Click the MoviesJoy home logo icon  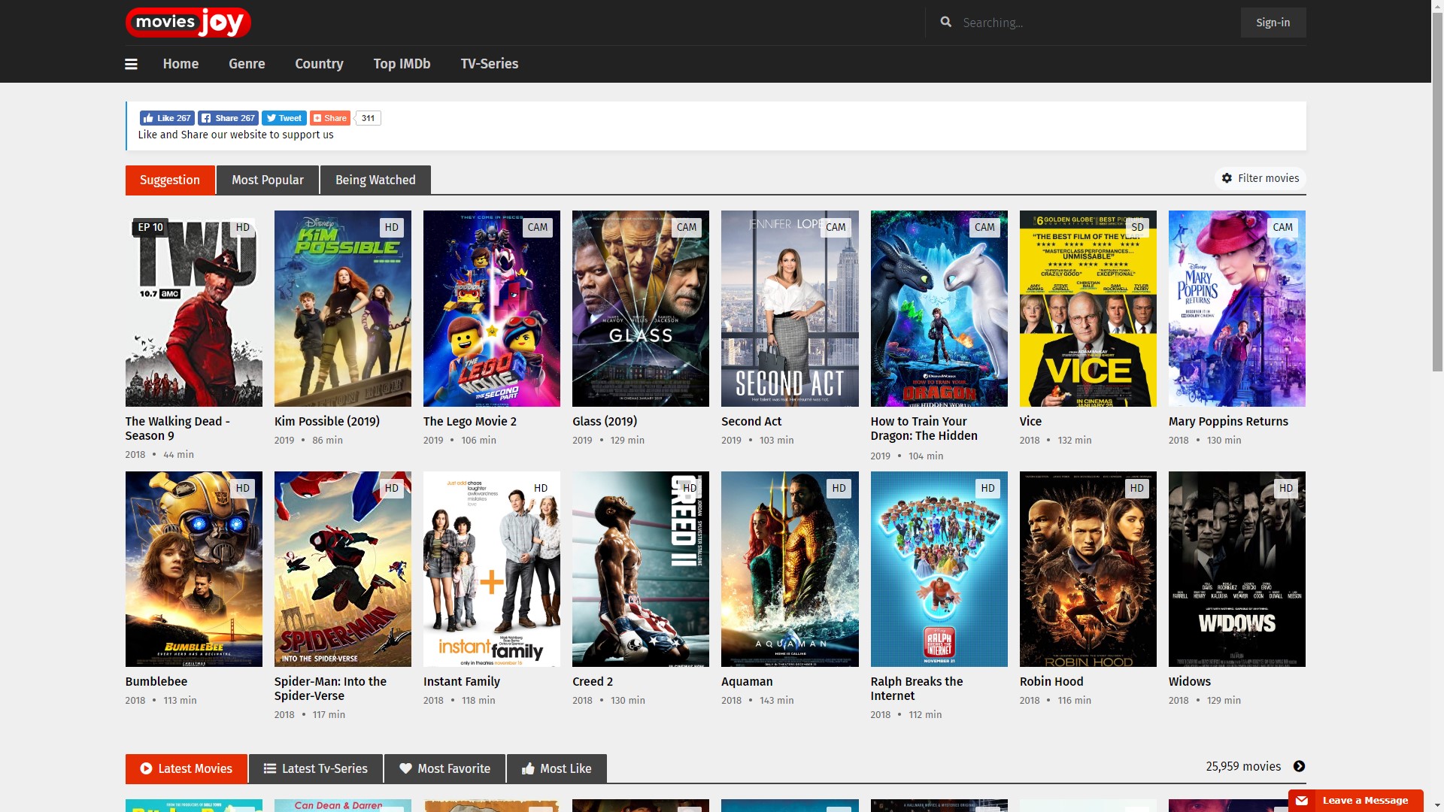pos(189,22)
